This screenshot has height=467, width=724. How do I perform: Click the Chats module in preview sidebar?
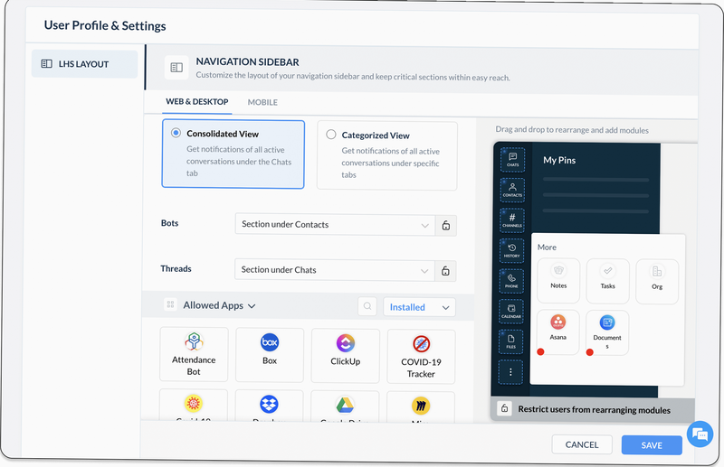pyautogui.click(x=512, y=160)
